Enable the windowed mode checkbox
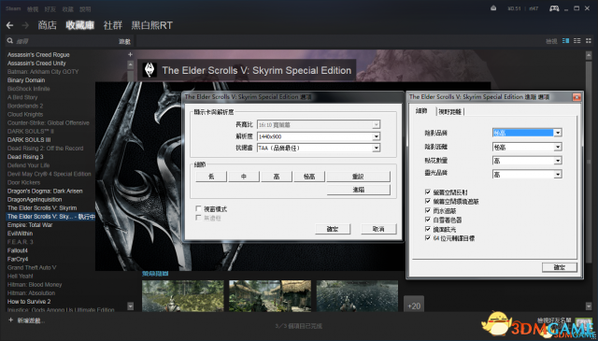 click(198, 208)
